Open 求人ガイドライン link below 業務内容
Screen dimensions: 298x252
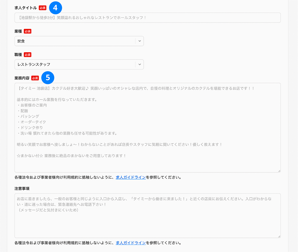click(131, 177)
